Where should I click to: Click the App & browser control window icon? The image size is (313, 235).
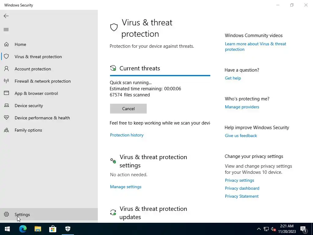coord(6,93)
